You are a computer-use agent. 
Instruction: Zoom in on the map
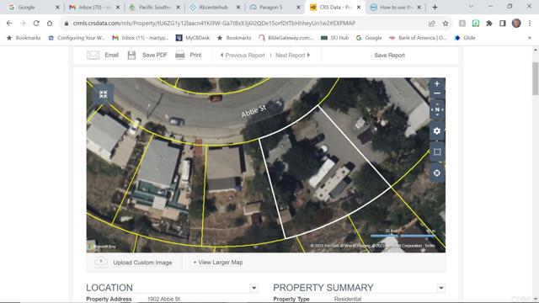437,84
